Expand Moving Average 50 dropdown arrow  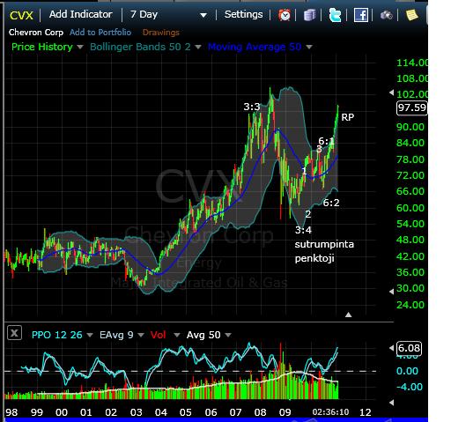click(x=309, y=47)
